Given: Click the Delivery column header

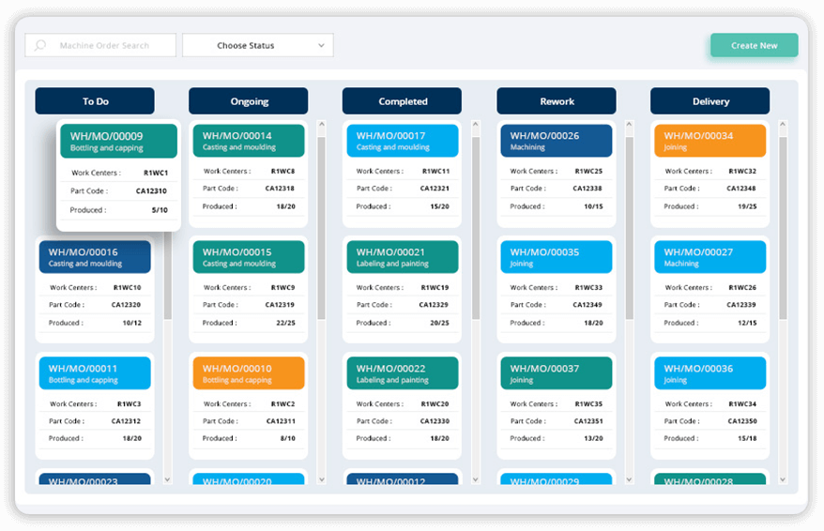Looking at the screenshot, I should [710, 101].
